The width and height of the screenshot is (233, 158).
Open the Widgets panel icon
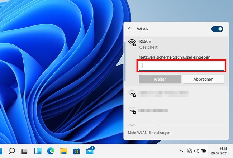pyautogui.click(x=38, y=151)
